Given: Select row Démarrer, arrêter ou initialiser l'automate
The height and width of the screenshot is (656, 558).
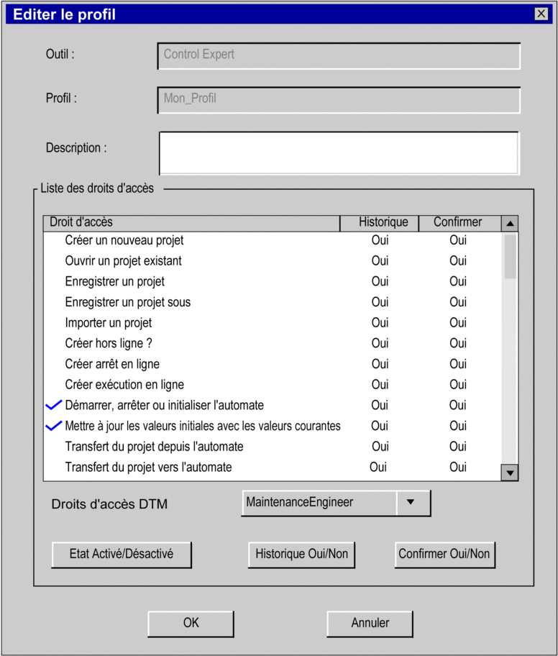Looking at the screenshot, I should click(273, 406).
